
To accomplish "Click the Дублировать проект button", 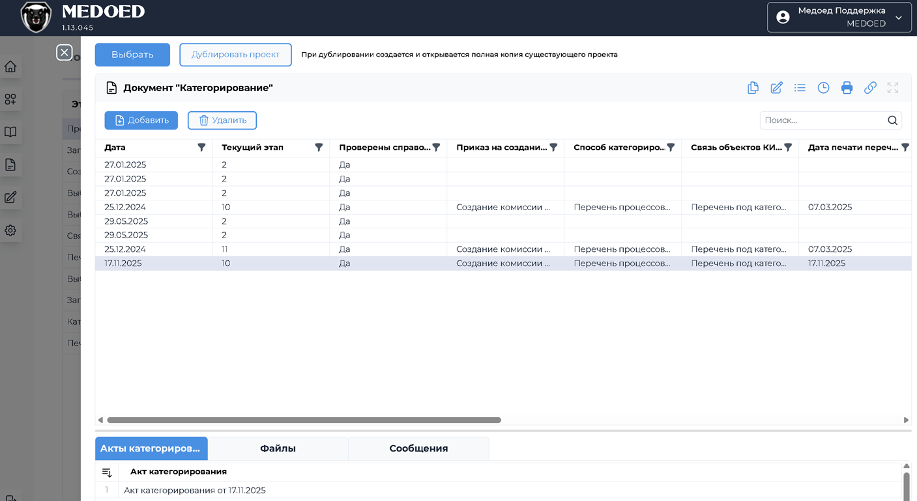I will click(235, 55).
